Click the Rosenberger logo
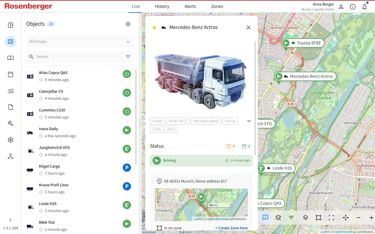The image size is (375, 234). 28,6
